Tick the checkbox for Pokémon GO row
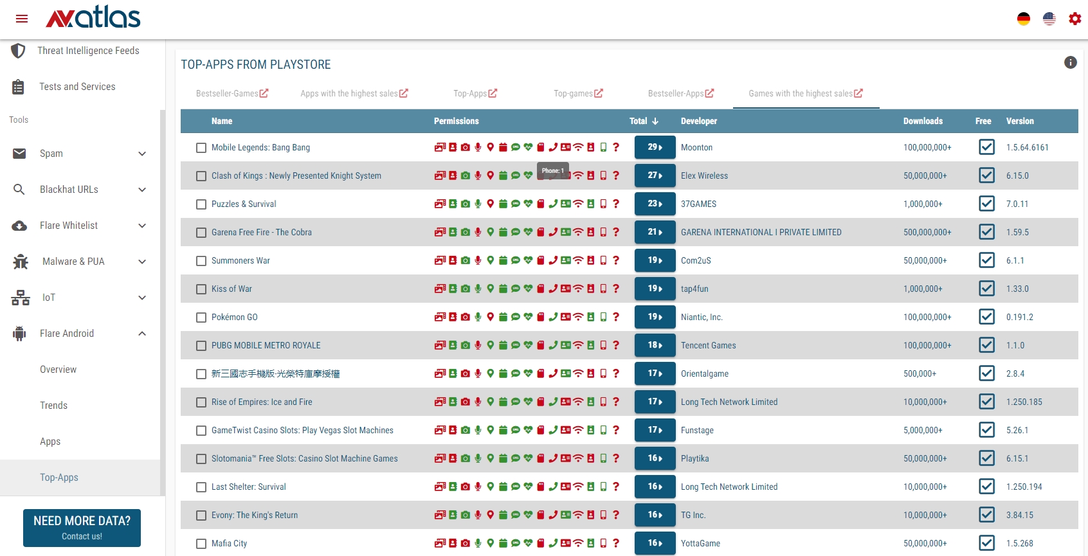Screen dimensions: 1088x556 click(x=201, y=318)
